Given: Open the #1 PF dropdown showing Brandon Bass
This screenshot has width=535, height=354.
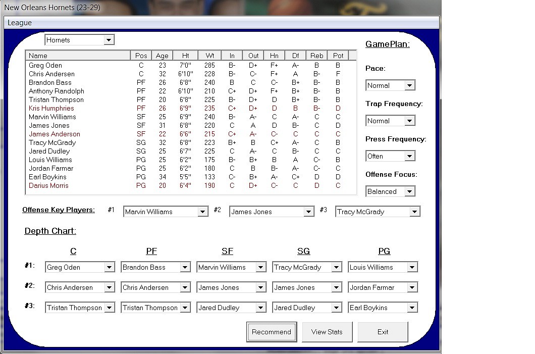Looking at the screenshot, I should coord(155,267).
